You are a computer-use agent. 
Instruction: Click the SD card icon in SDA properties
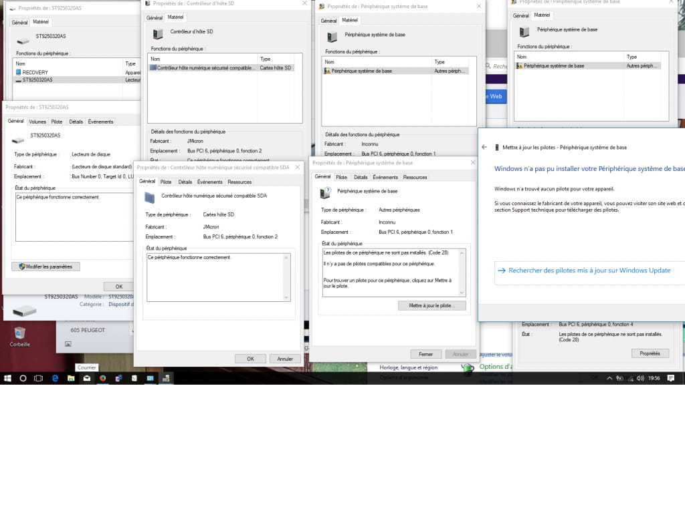[x=149, y=198]
